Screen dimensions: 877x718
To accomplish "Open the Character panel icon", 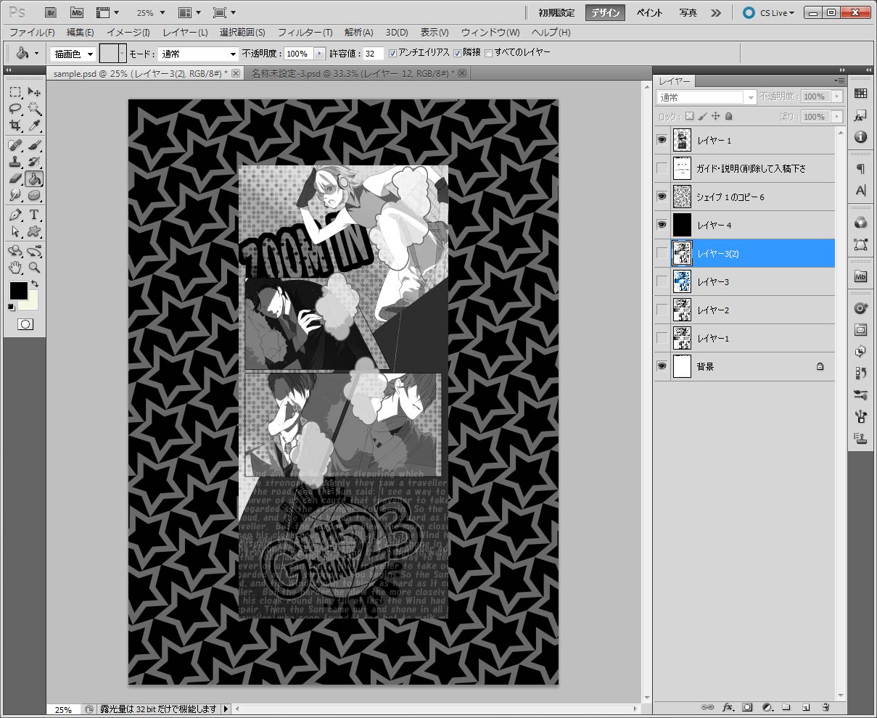I will point(860,191).
